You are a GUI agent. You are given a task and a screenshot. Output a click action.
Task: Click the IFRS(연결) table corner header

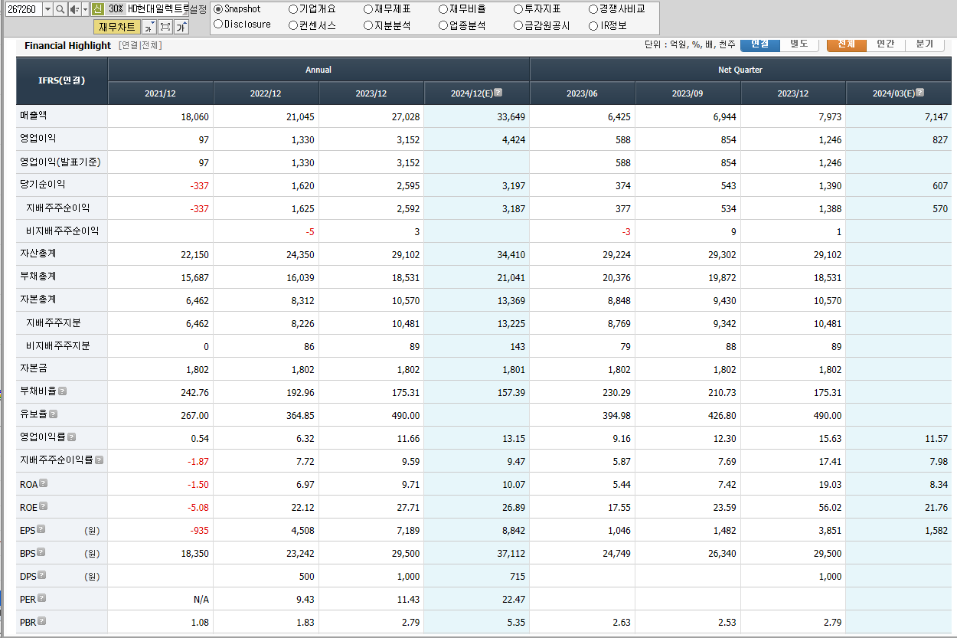(62, 80)
